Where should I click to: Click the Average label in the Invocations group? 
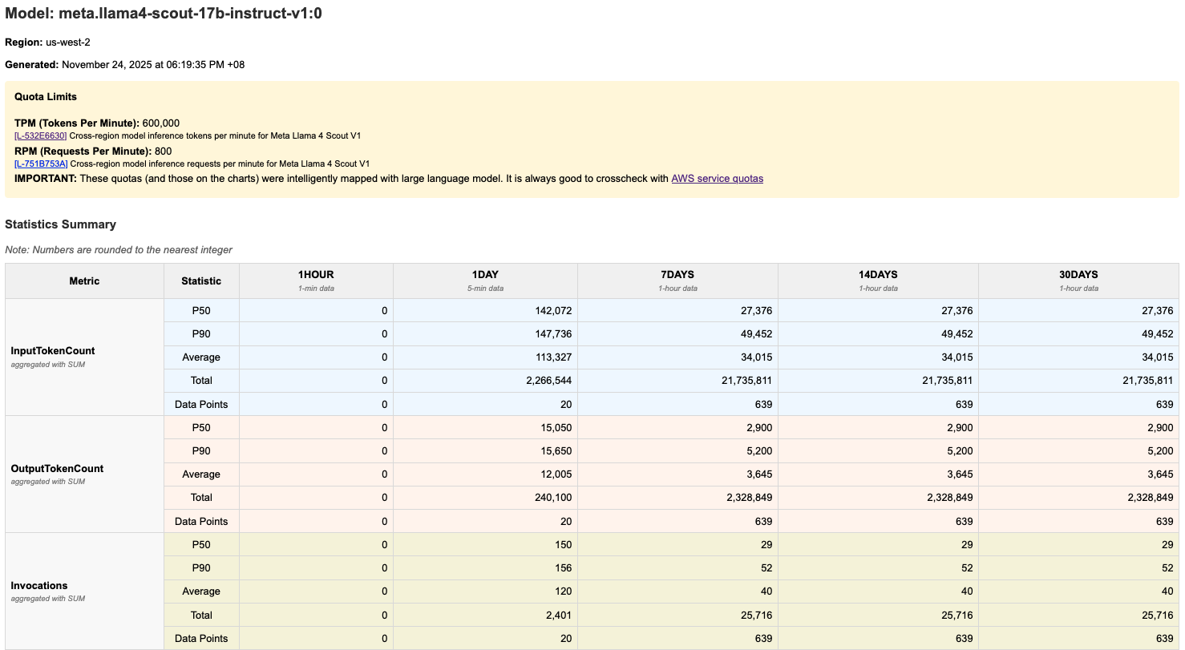coord(201,591)
